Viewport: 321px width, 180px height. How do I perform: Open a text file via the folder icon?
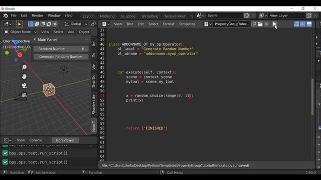point(260,24)
